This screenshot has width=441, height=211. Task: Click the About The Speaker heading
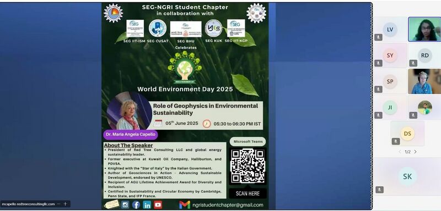click(128, 145)
